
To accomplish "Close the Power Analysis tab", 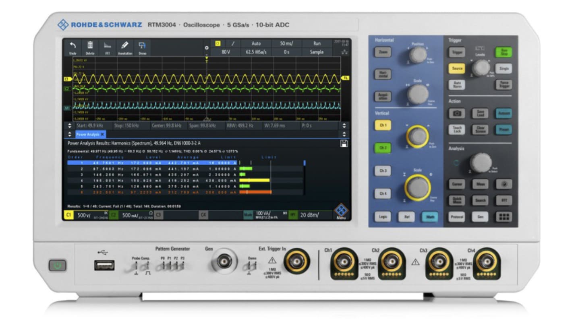I will click(102, 134).
